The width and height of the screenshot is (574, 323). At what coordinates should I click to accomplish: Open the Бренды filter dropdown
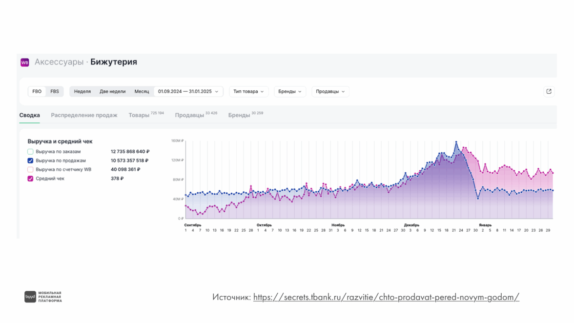290,91
